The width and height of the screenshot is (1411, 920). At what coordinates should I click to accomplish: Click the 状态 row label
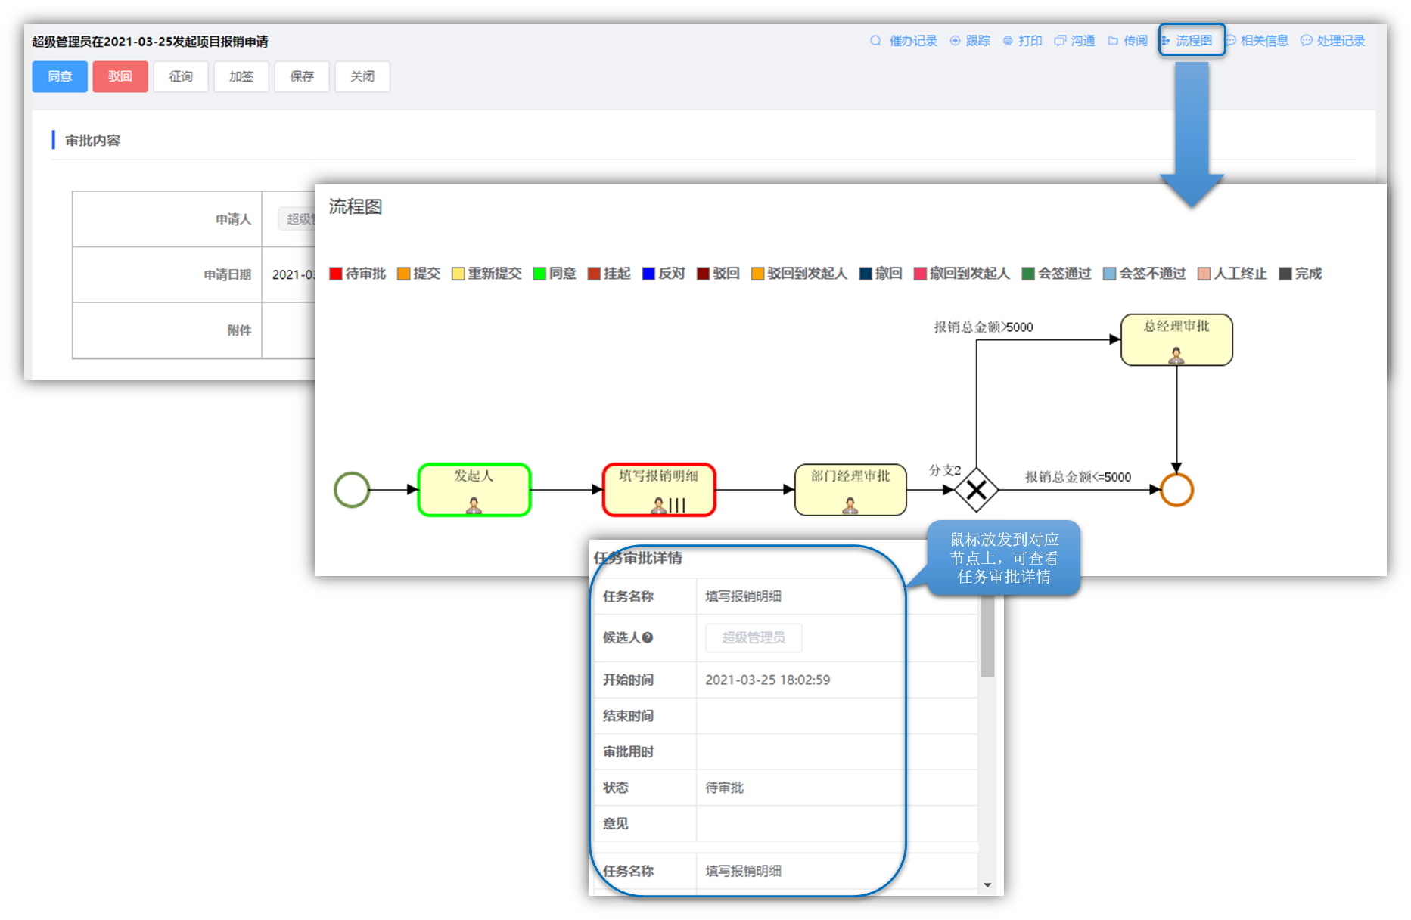click(615, 788)
